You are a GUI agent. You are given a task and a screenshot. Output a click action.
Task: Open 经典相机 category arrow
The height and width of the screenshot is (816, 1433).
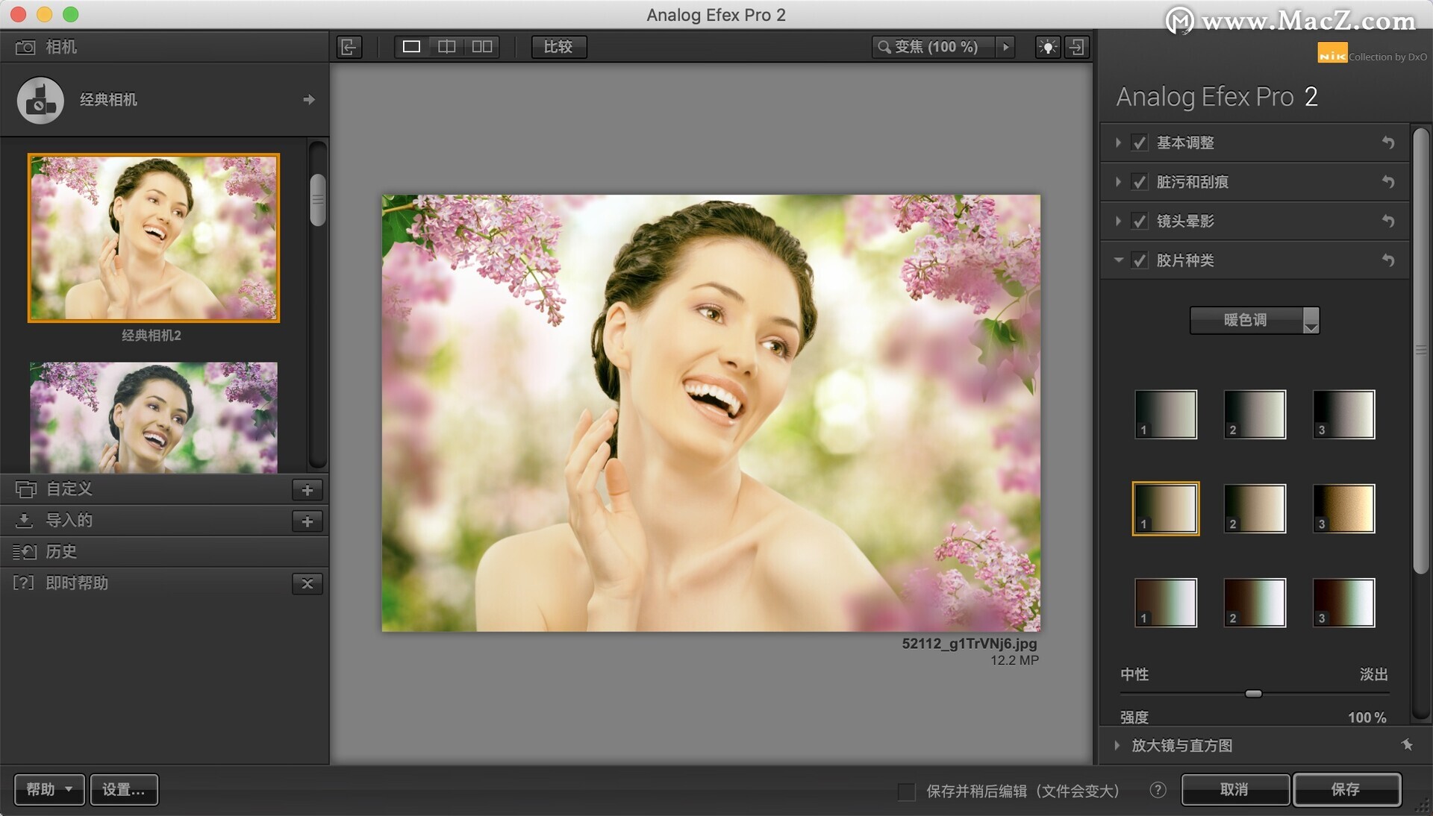click(x=309, y=99)
